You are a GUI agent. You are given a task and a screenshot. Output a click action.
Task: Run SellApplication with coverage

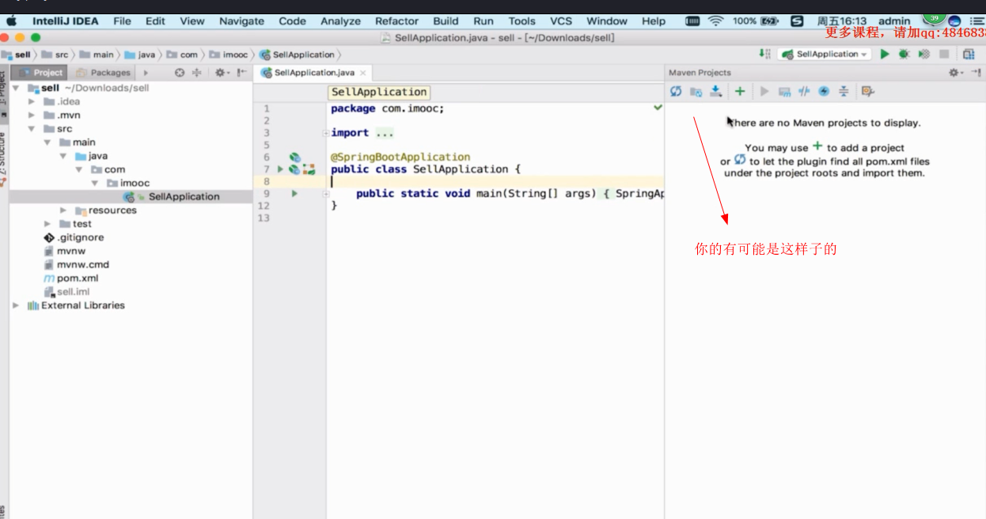pos(923,54)
